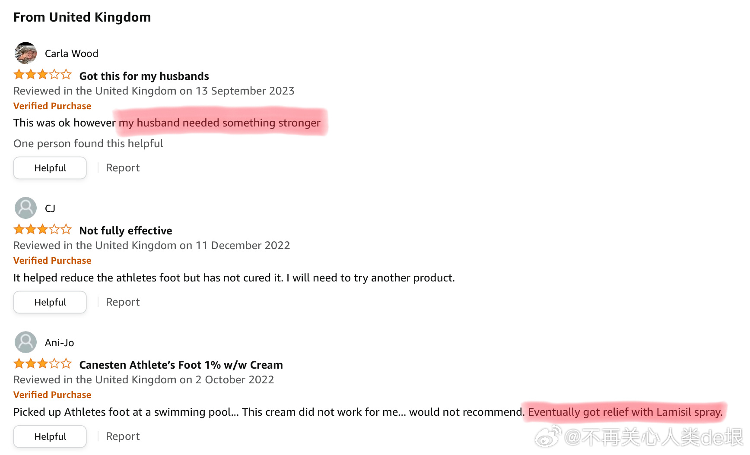Click the 'From United Kingdom' heading
The width and height of the screenshot is (750, 455).
tap(82, 17)
